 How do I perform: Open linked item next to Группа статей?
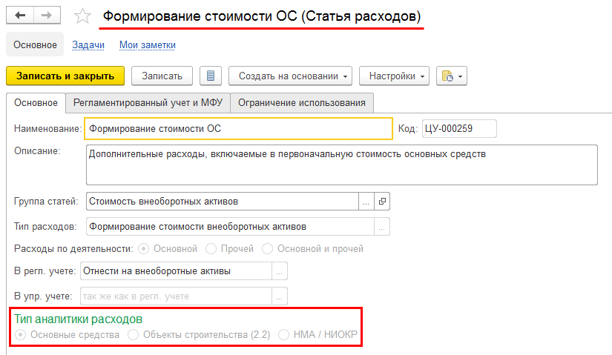(383, 201)
